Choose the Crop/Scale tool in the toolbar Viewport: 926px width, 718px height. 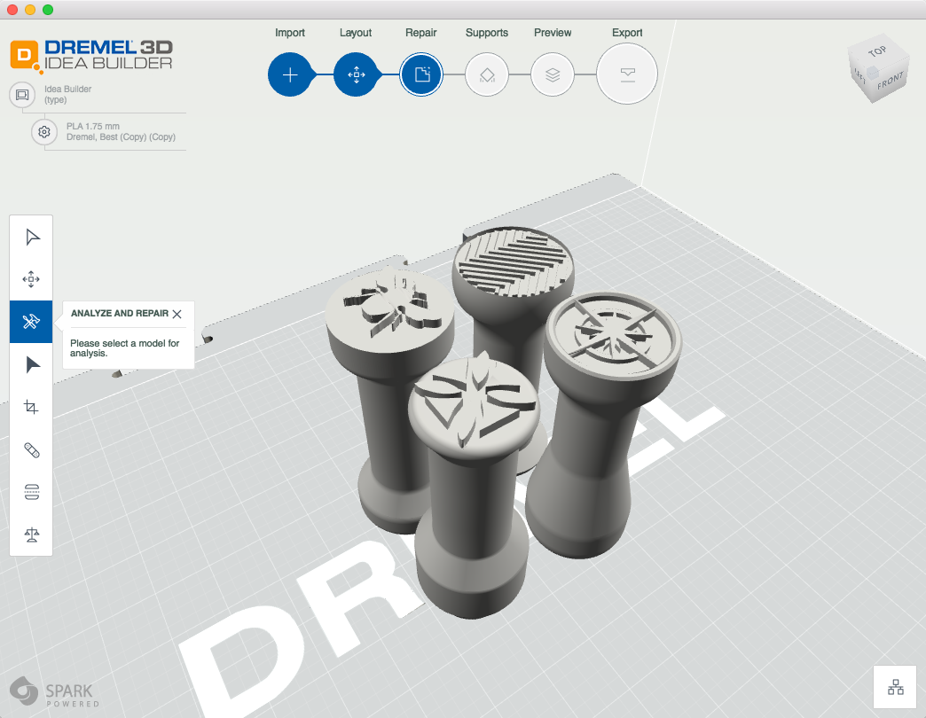coord(31,407)
